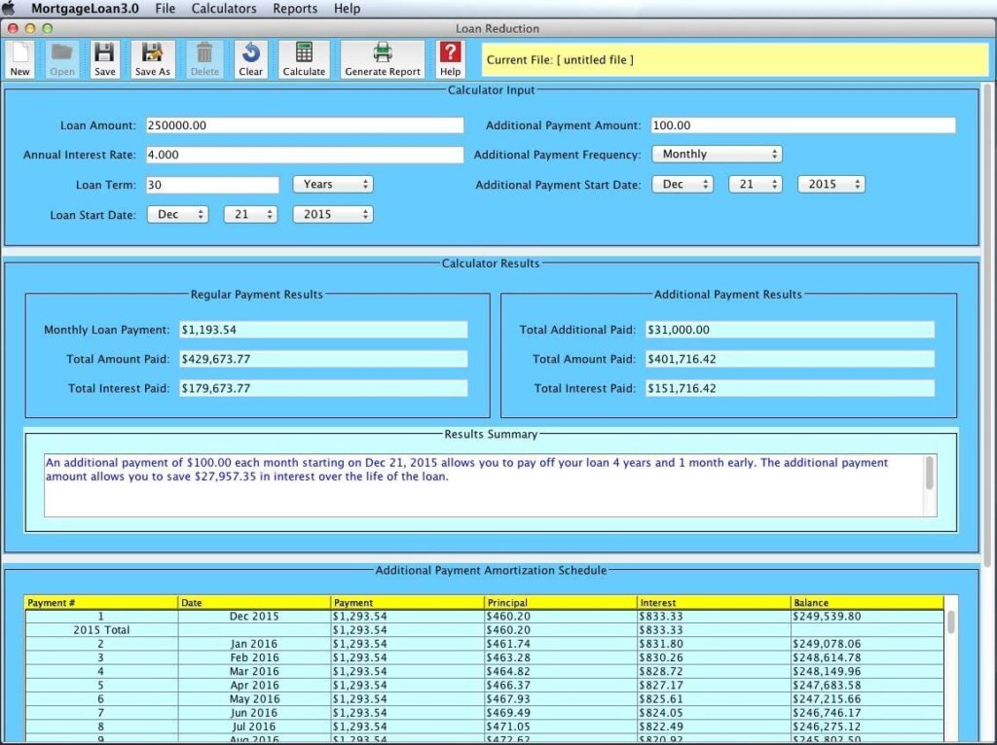Select the Jul 2016 date cell
This screenshot has height=745, width=997.
pos(254,727)
